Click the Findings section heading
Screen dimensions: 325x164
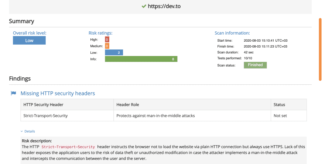[x=20, y=78]
